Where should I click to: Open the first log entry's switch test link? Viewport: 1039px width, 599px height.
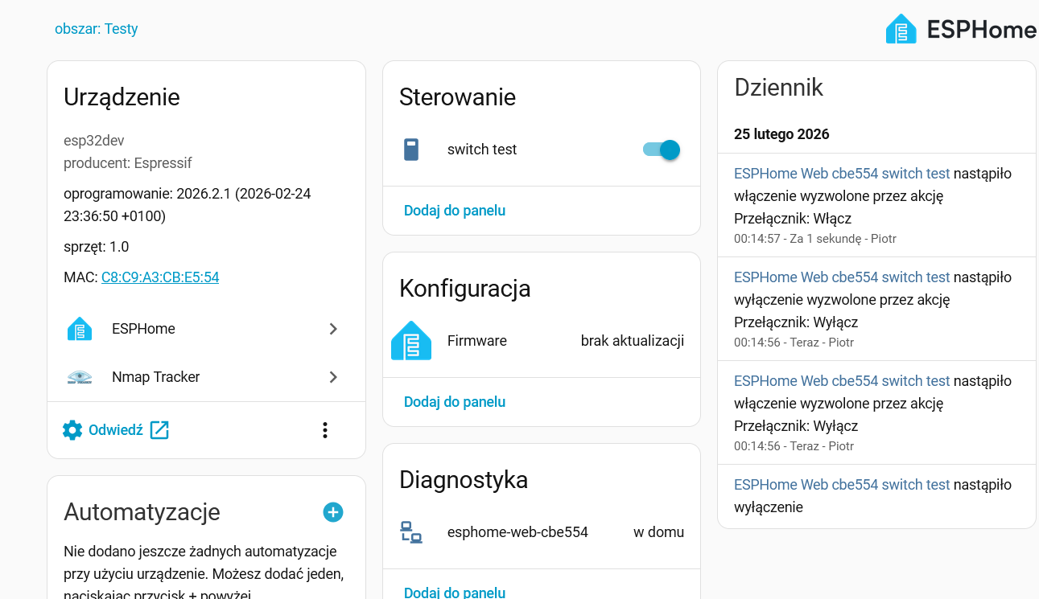(x=842, y=174)
